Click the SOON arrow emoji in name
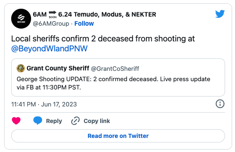235x152 pixels. tap(53, 14)
